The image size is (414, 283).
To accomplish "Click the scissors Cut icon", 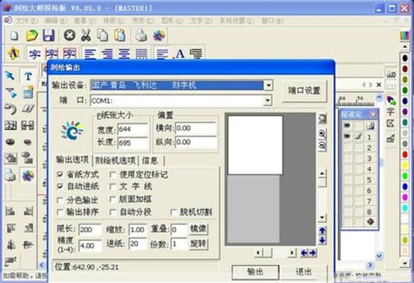I will tap(86, 35).
